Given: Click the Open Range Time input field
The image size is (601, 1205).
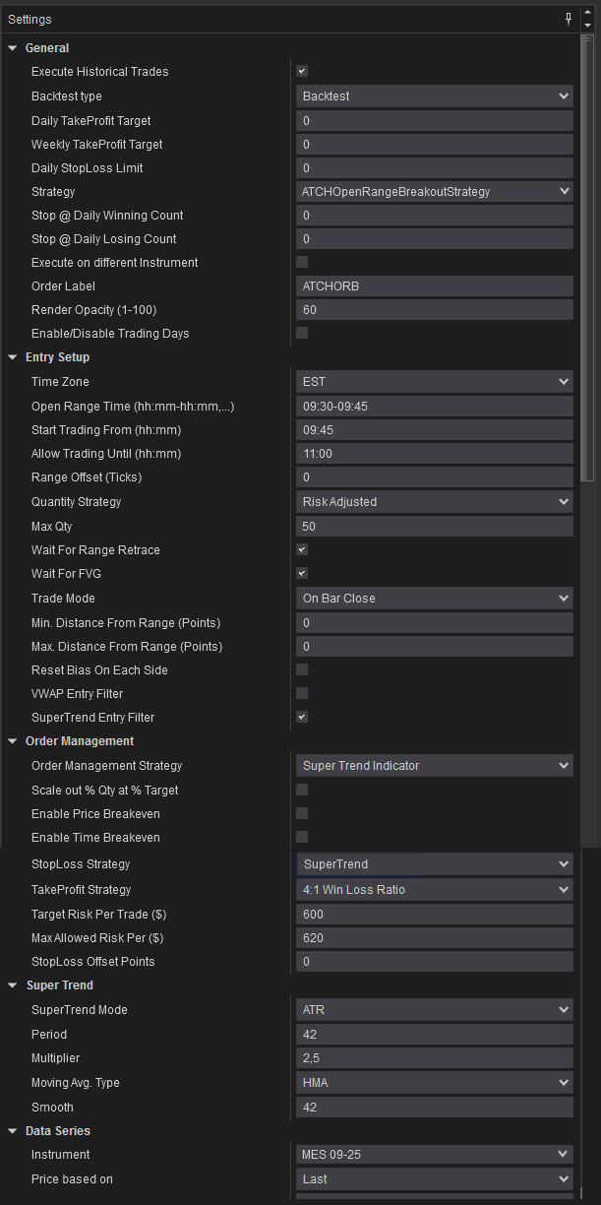Looking at the screenshot, I should tap(435, 407).
